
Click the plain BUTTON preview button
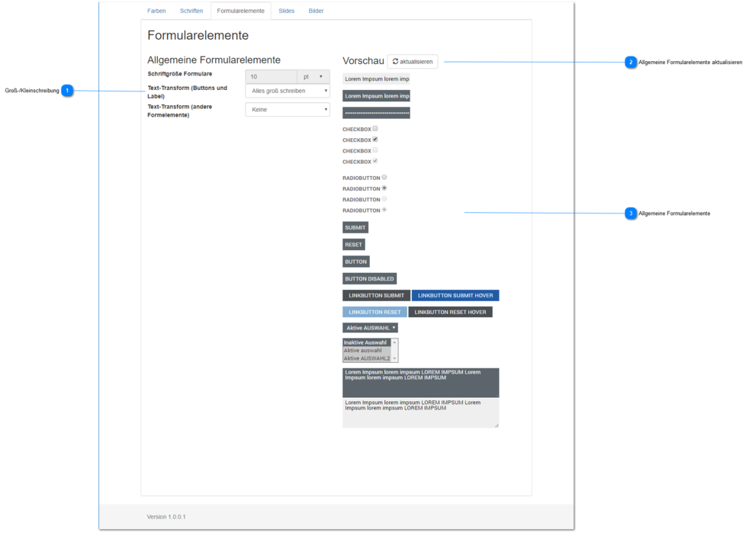(x=356, y=262)
